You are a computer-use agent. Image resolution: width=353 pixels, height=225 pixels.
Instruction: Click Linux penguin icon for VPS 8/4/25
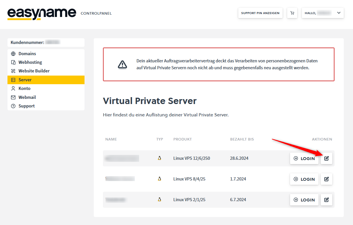pyautogui.click(x=159, y=179)
